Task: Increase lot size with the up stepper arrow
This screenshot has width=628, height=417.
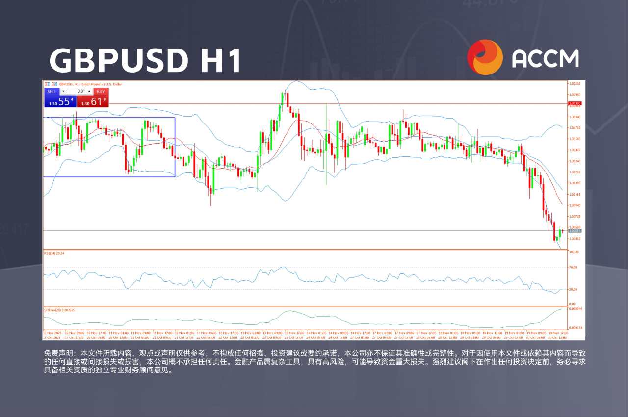Action: pyautogui.click(x=89, y=91)
